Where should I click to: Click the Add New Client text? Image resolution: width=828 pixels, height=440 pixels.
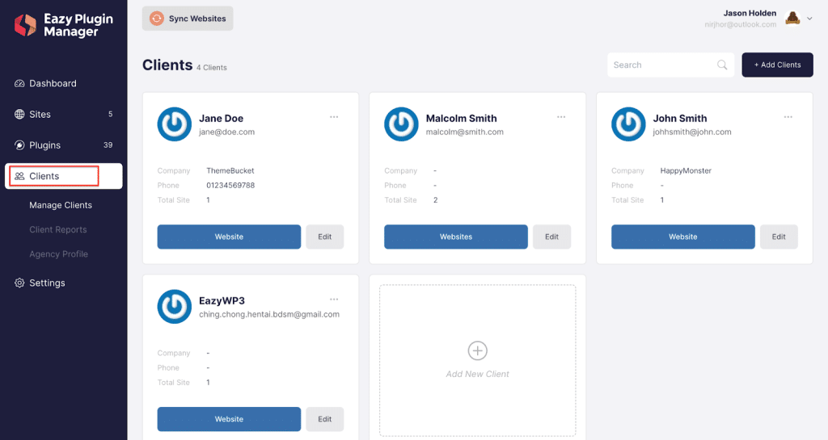(x=477, y=374)
